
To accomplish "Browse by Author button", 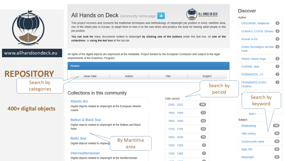I will 129,76.
